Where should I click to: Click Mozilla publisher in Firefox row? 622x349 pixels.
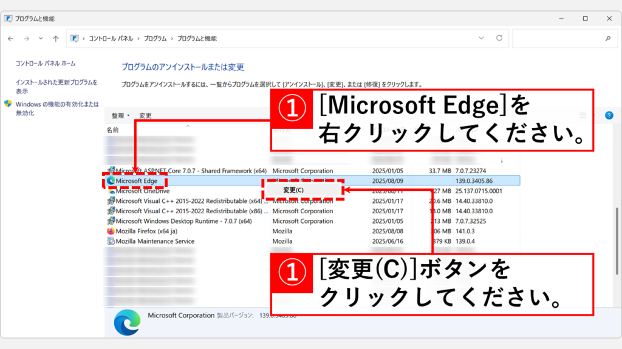(x=282, y=231)
